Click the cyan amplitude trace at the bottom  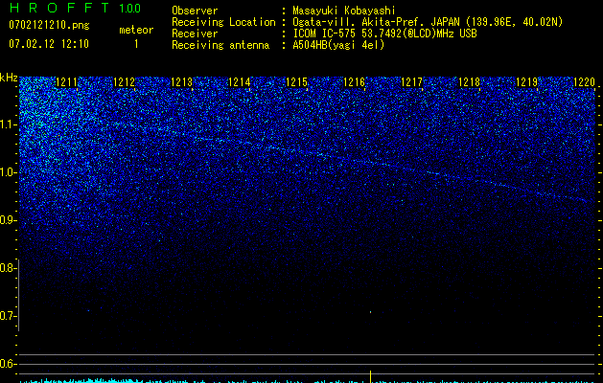tap(307, 381)
